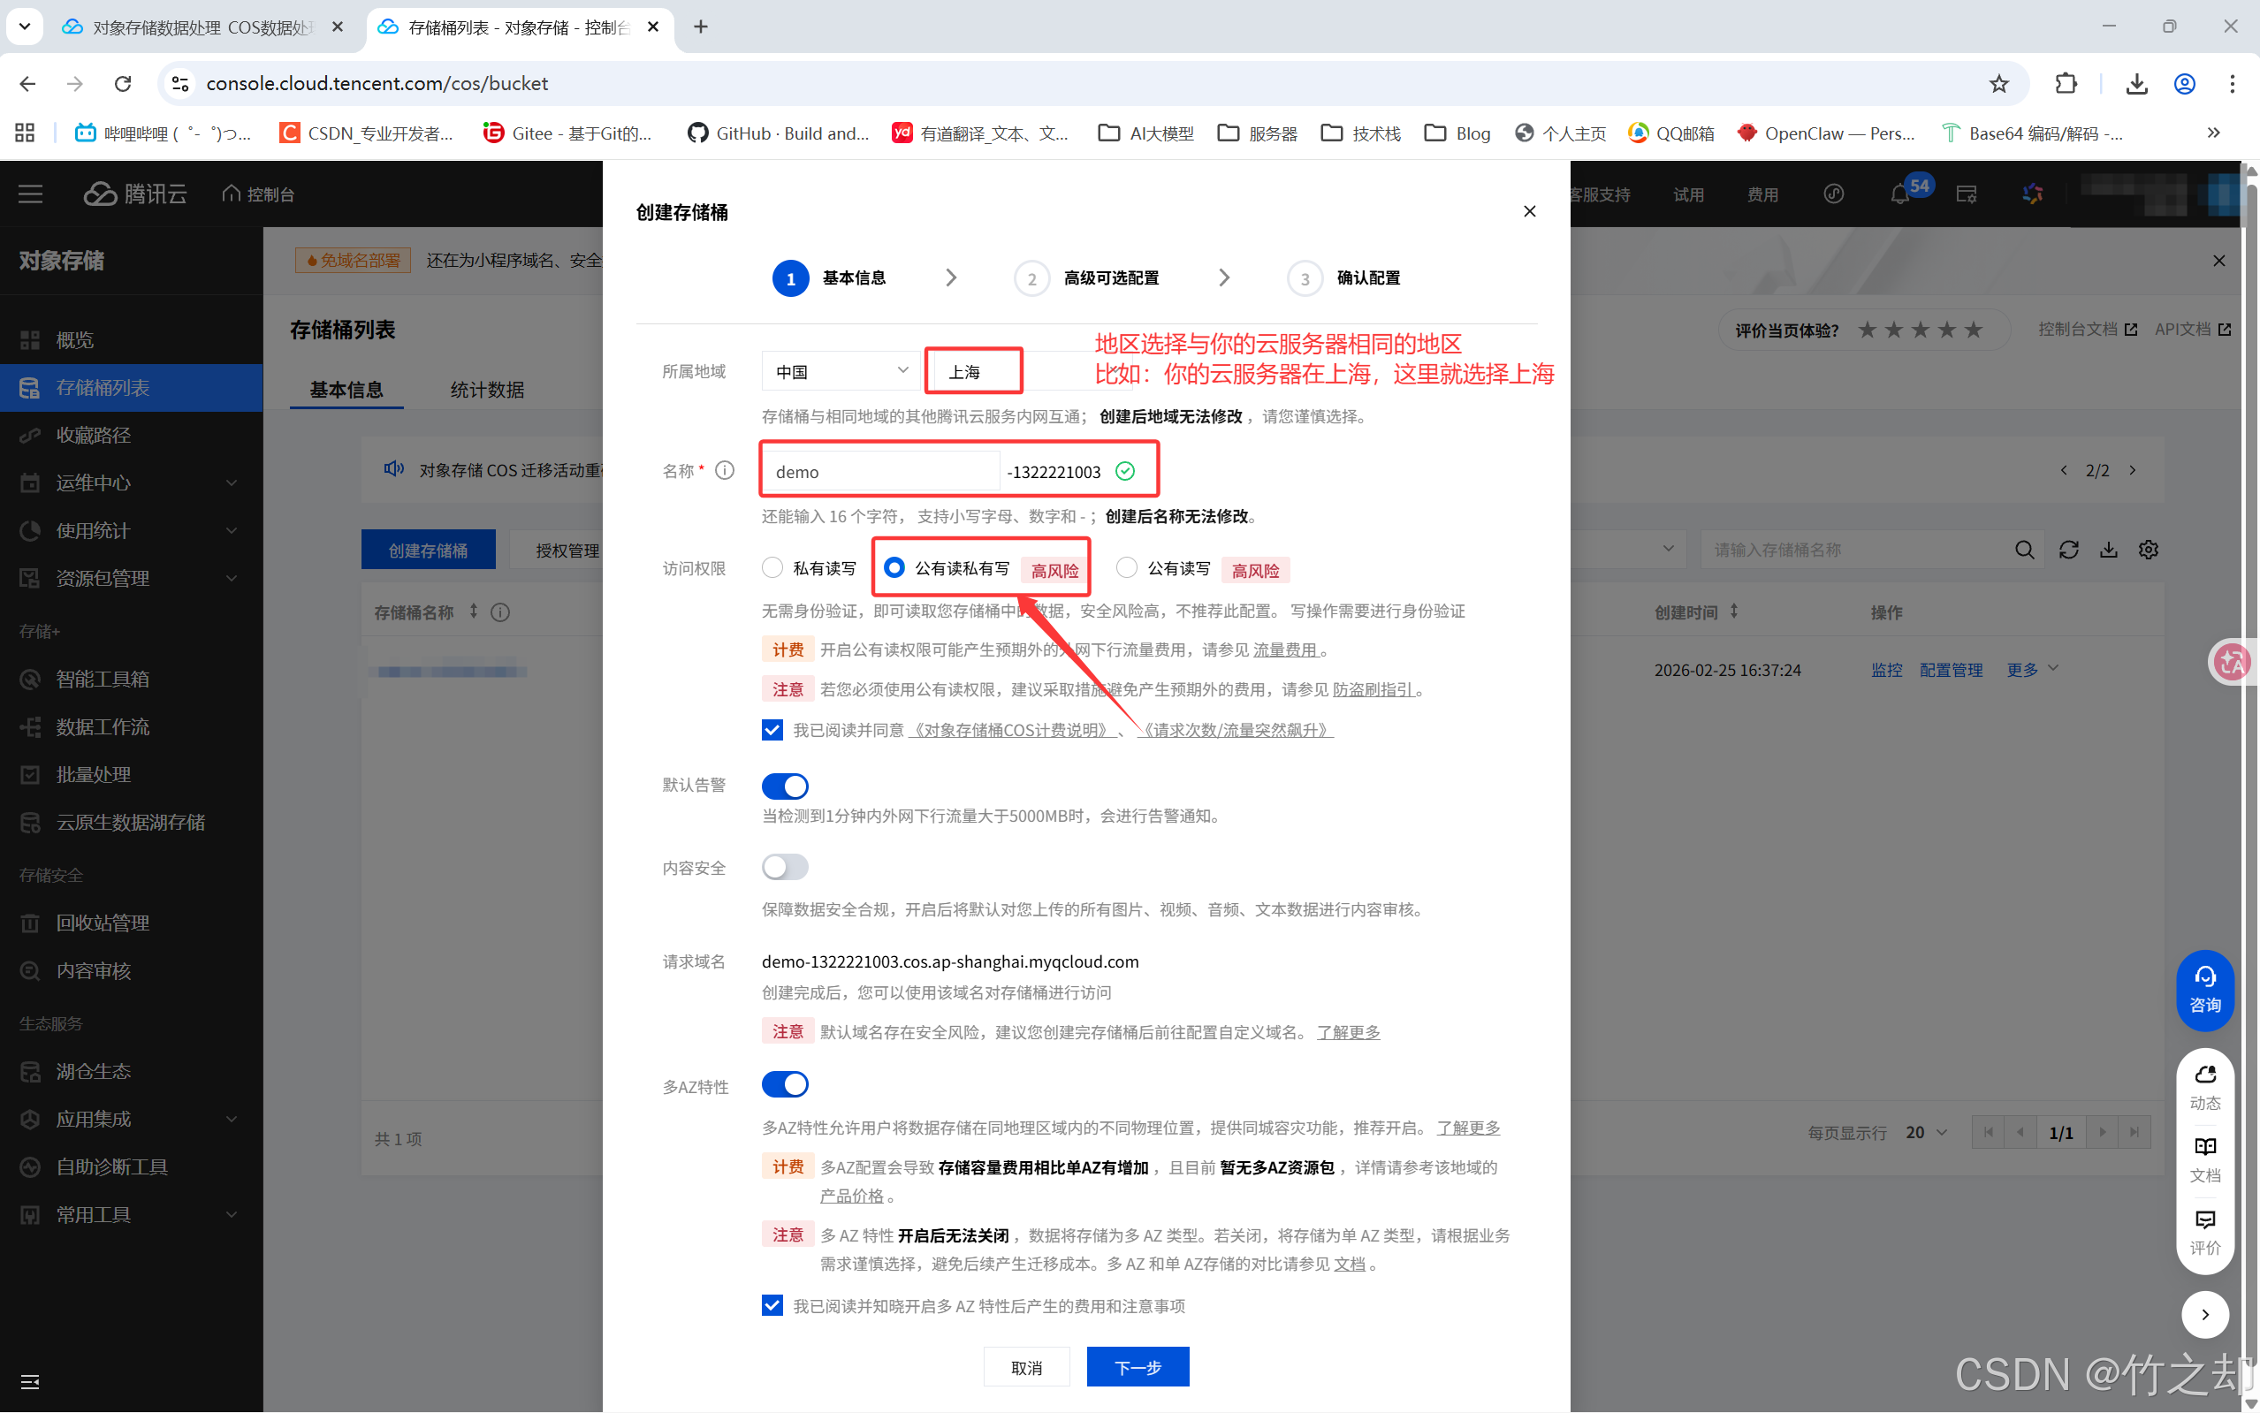Expand 应用集成 sidebar menu
This screenshot has height=1413, width=2260.
[131, 1119]
